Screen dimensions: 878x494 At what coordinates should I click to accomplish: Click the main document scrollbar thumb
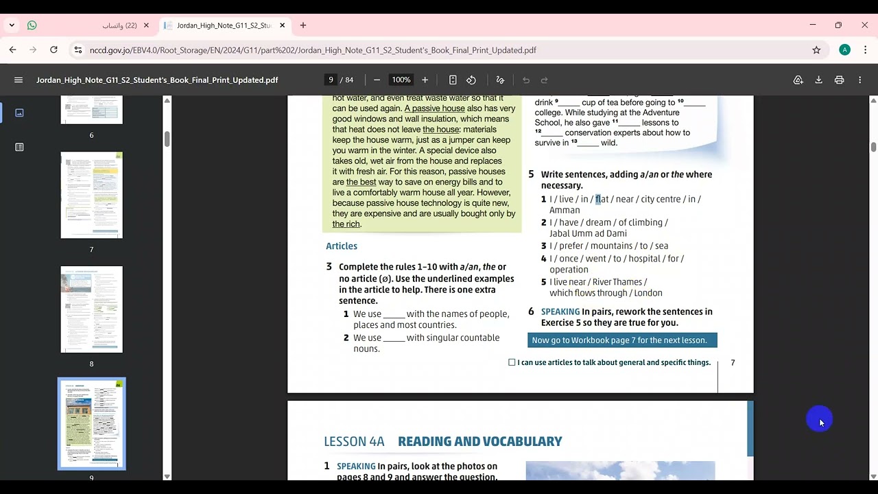[873, 147]
